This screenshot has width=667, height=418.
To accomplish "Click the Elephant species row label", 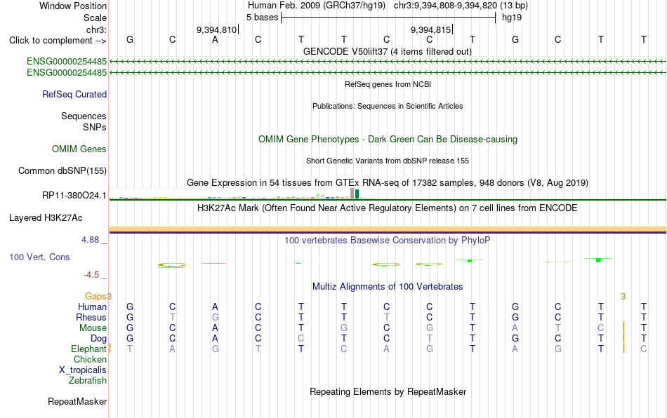I will point(89,349).
